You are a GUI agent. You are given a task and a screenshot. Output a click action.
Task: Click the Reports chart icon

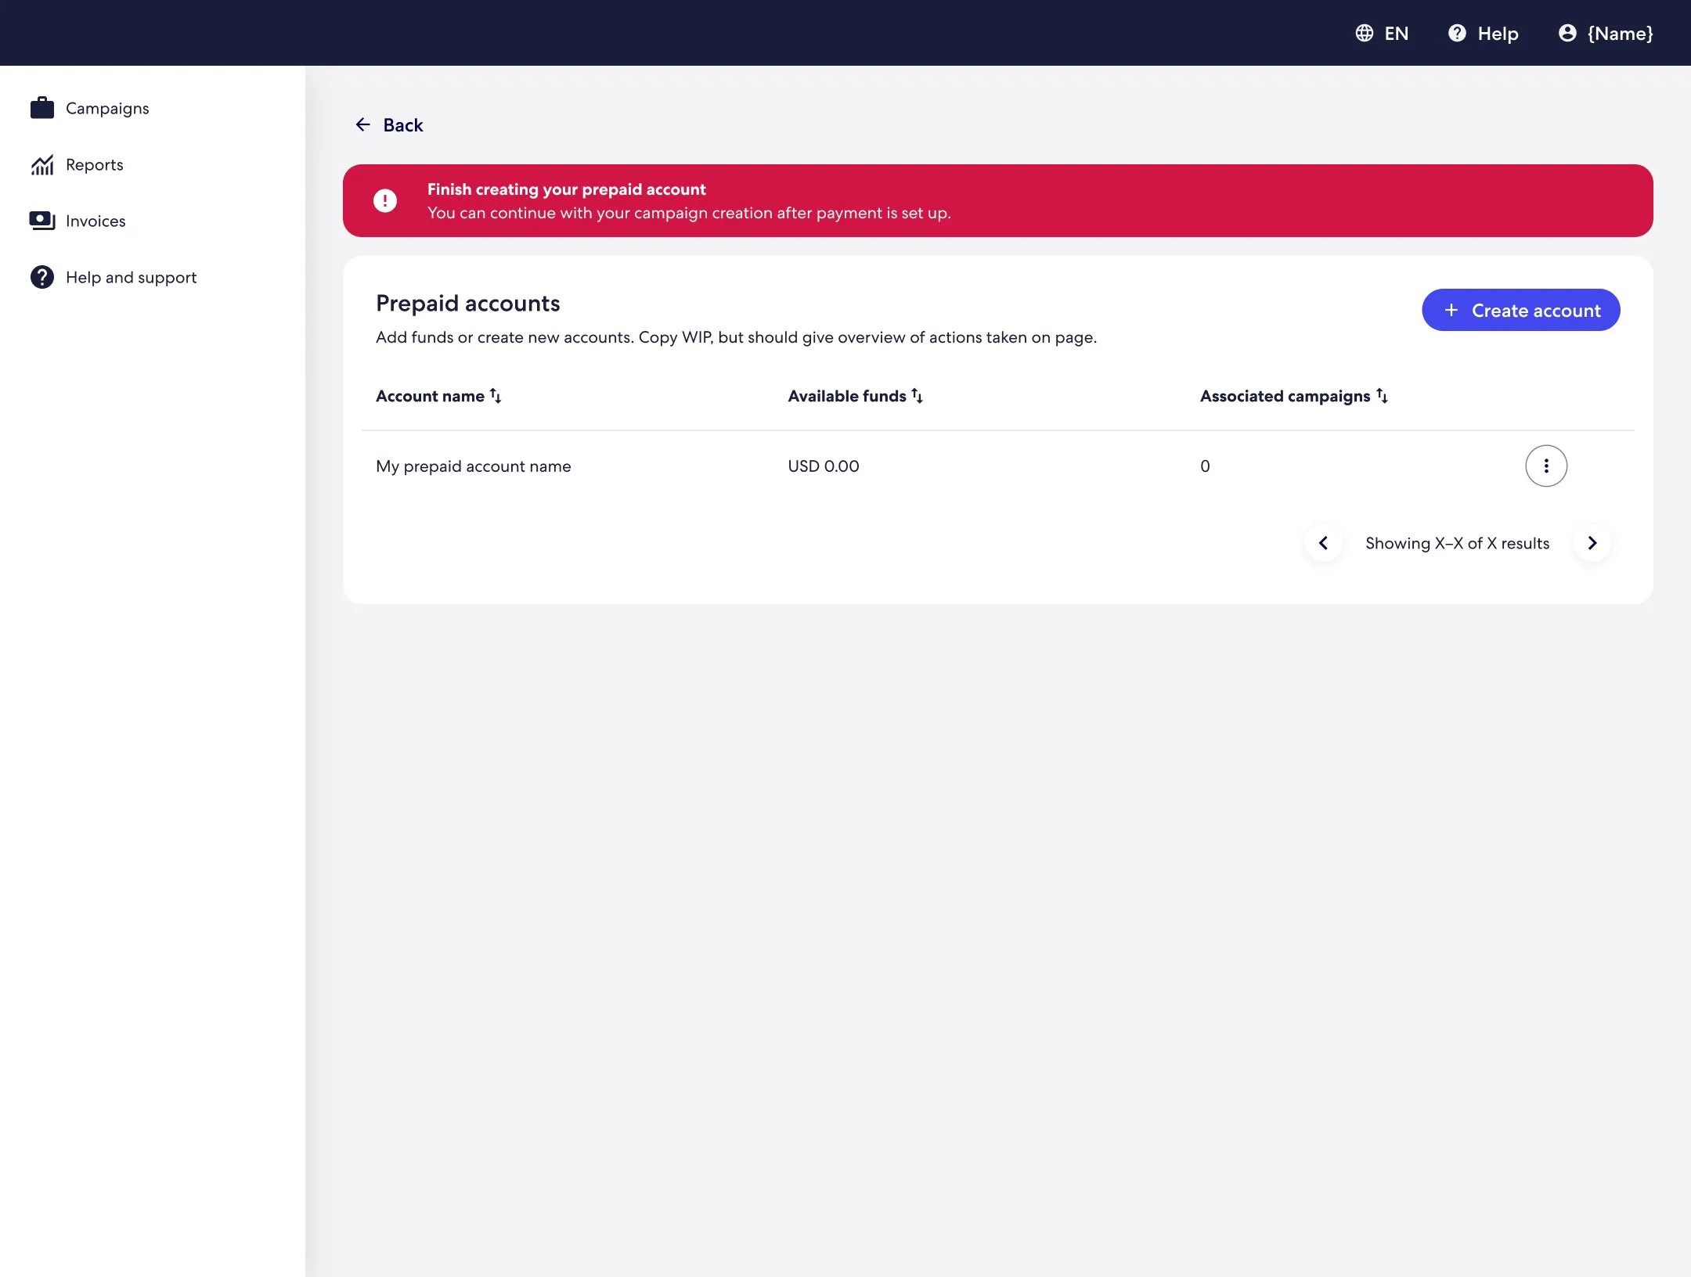42,164
